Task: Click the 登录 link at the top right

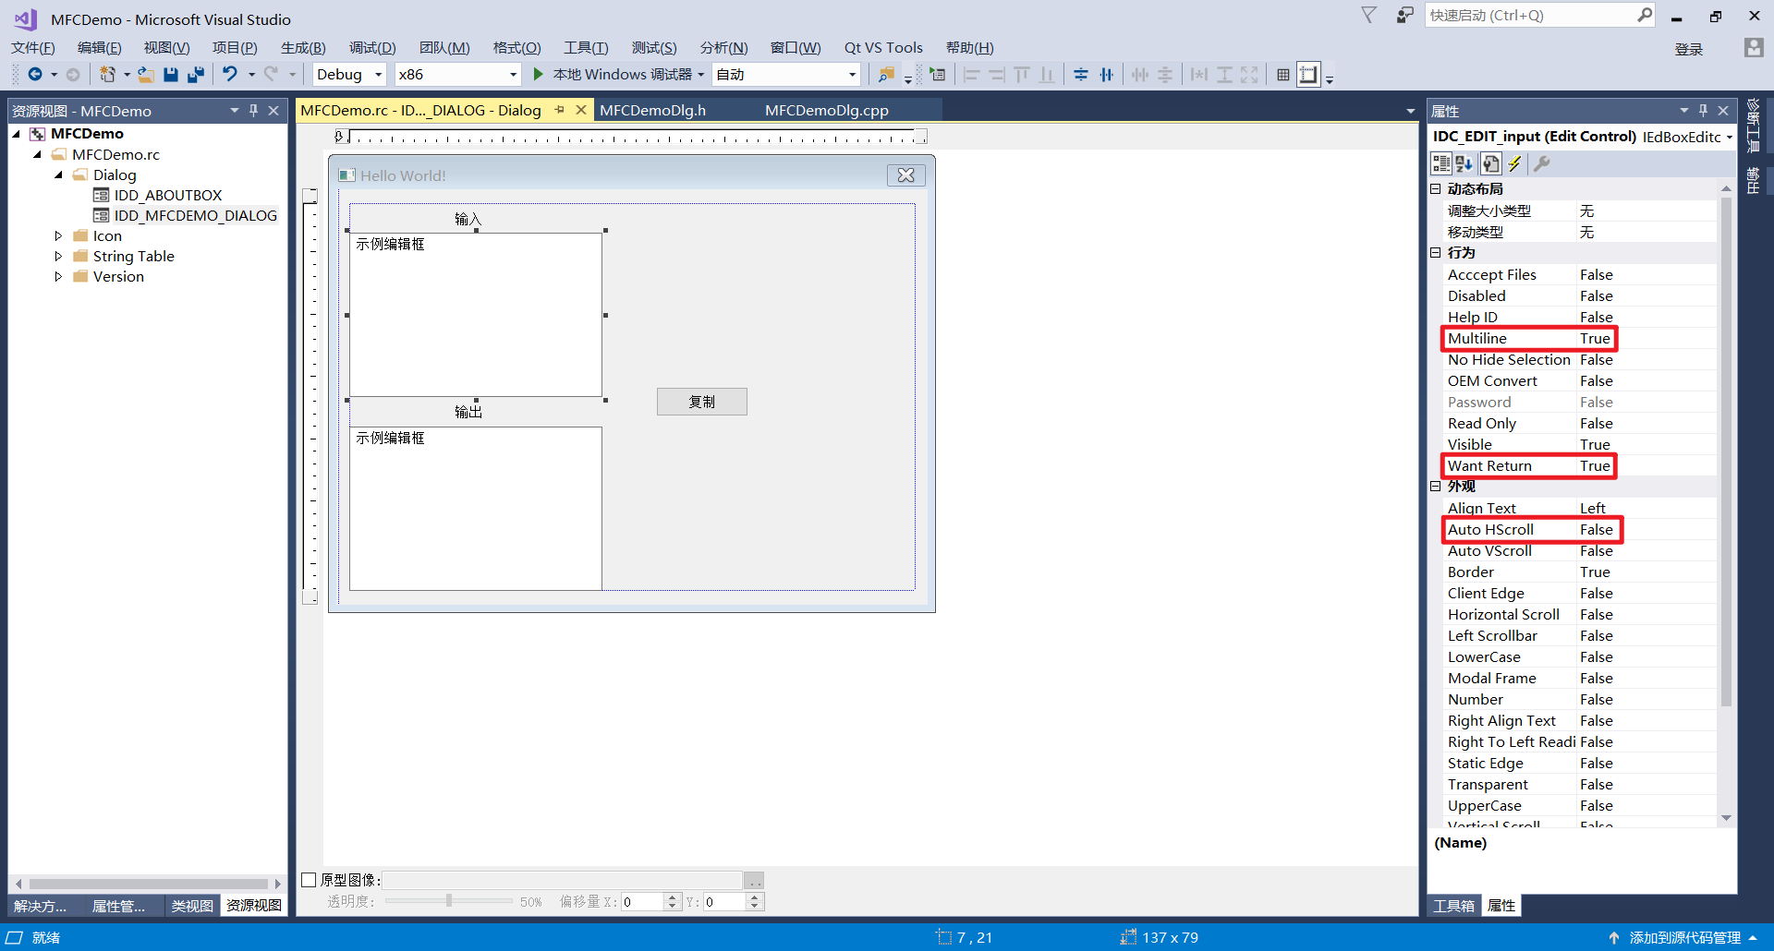Action: click(1688, 49)
